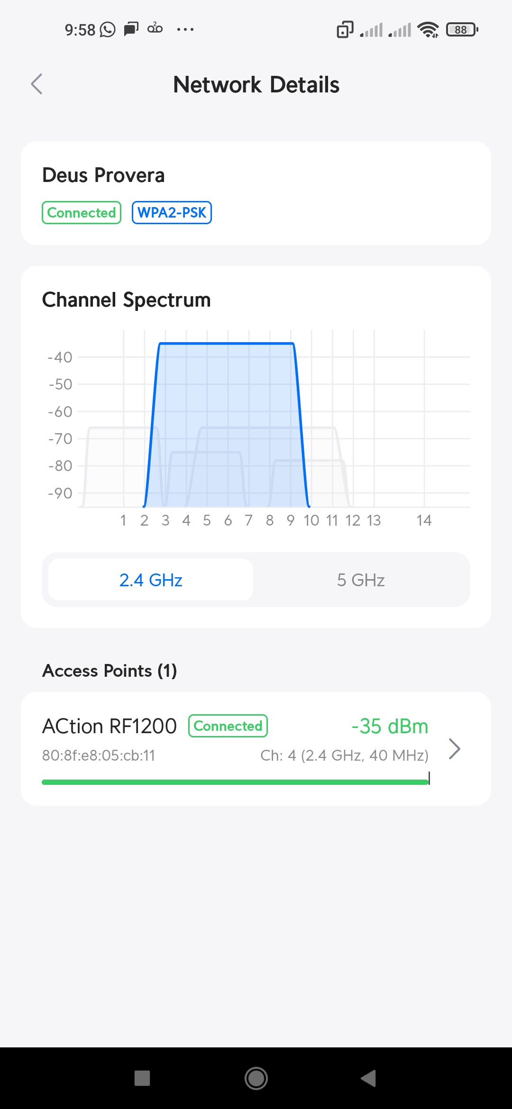Tap the three dots notification overflow
The image size is (512, 1109).
[x=185, y=29]
